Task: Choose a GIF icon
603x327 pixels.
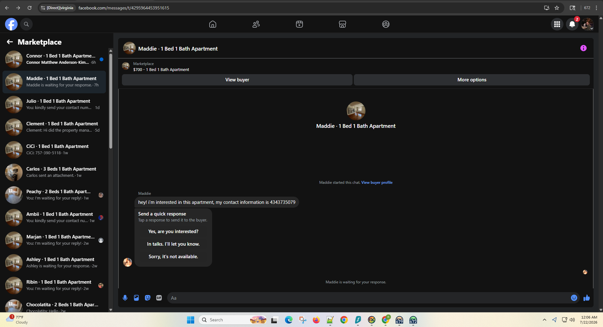Action: tap(159, 298)
